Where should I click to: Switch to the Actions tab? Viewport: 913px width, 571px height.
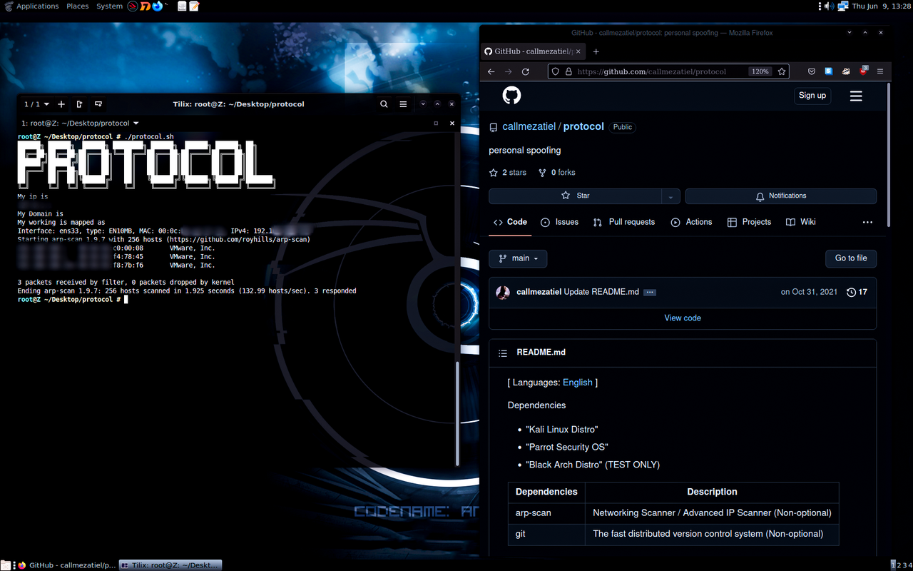691,222
